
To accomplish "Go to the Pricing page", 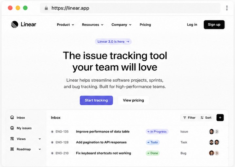I will point(145,25).
